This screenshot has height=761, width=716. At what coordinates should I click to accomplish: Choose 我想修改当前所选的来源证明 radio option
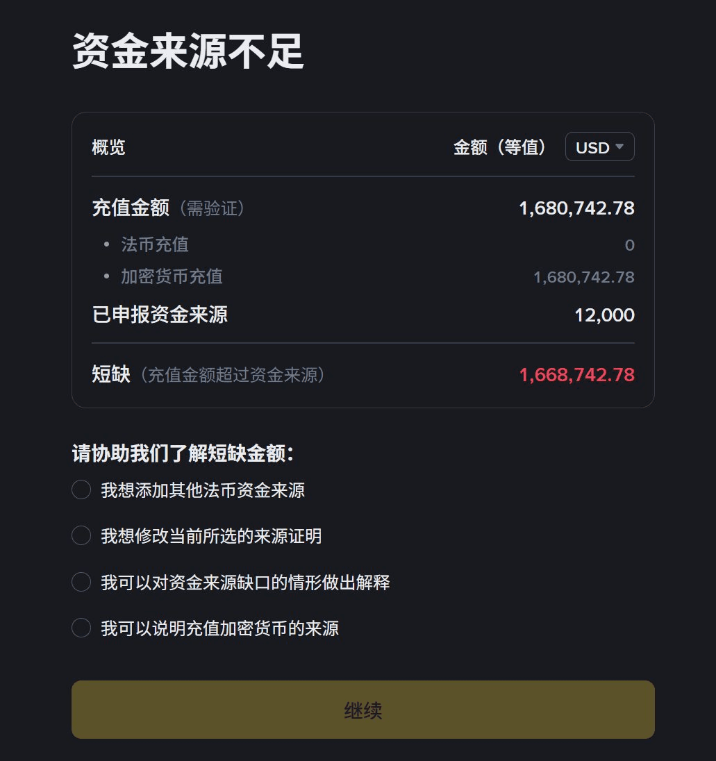click(x=81, y=536)
